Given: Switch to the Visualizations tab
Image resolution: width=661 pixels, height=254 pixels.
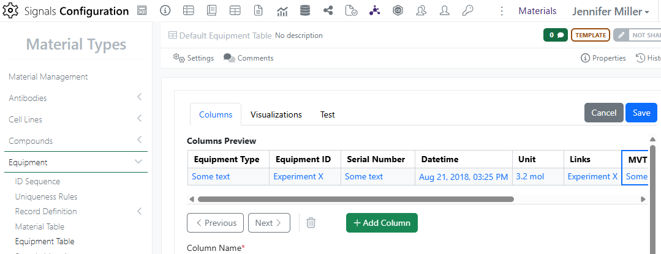Looking at the screenshot, I should 276,114.
